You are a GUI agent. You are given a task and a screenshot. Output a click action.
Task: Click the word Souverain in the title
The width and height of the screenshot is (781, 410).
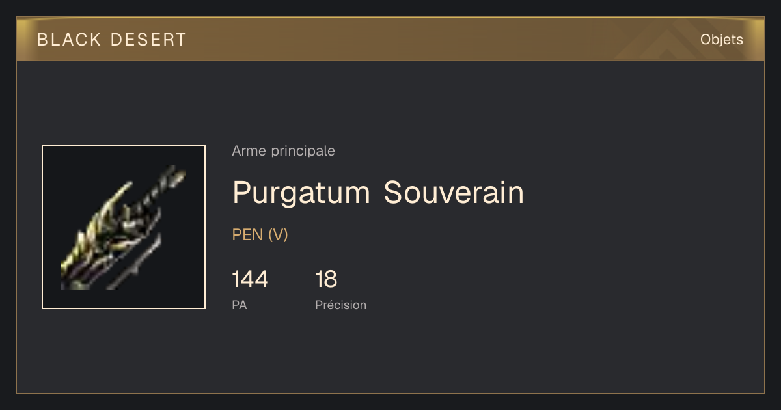pyautogui.click(x=454, y=193)
